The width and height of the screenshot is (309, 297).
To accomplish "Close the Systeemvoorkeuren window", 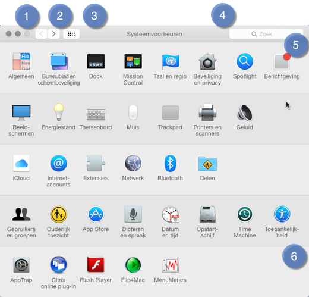I will pos(8,34).
